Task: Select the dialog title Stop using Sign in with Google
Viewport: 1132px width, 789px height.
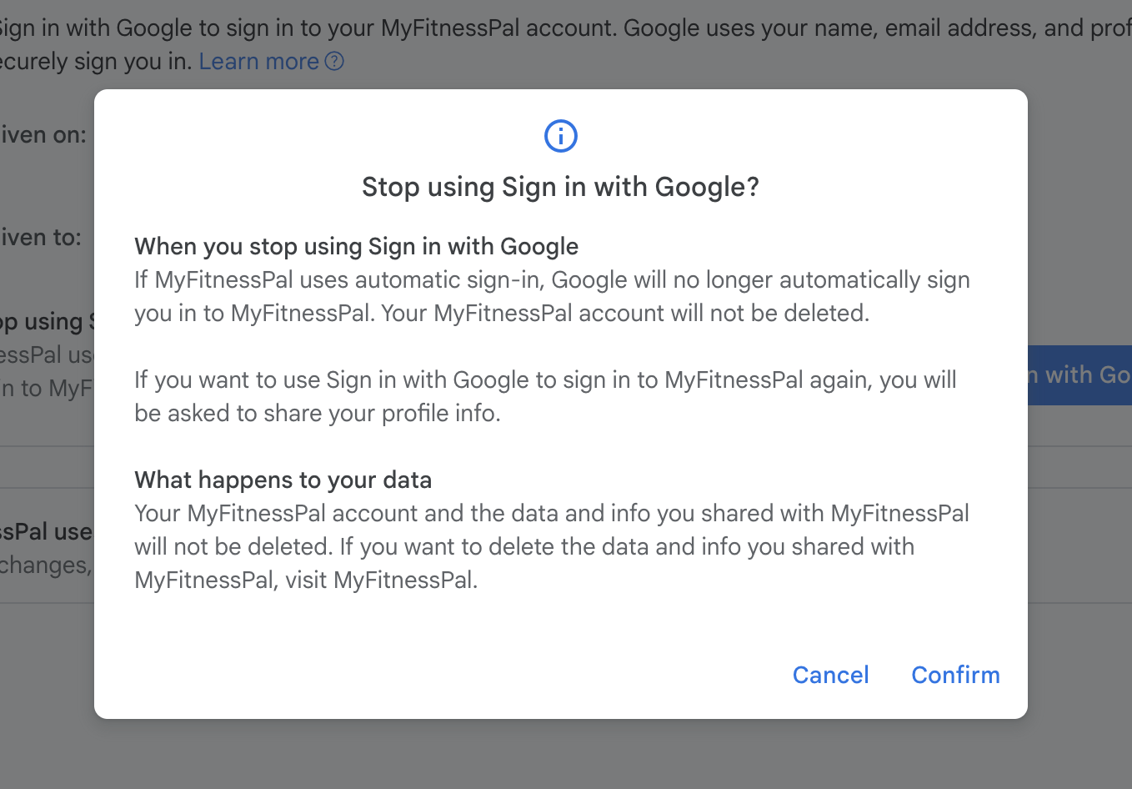Action: pyautogui.click(x=560, y=187)
